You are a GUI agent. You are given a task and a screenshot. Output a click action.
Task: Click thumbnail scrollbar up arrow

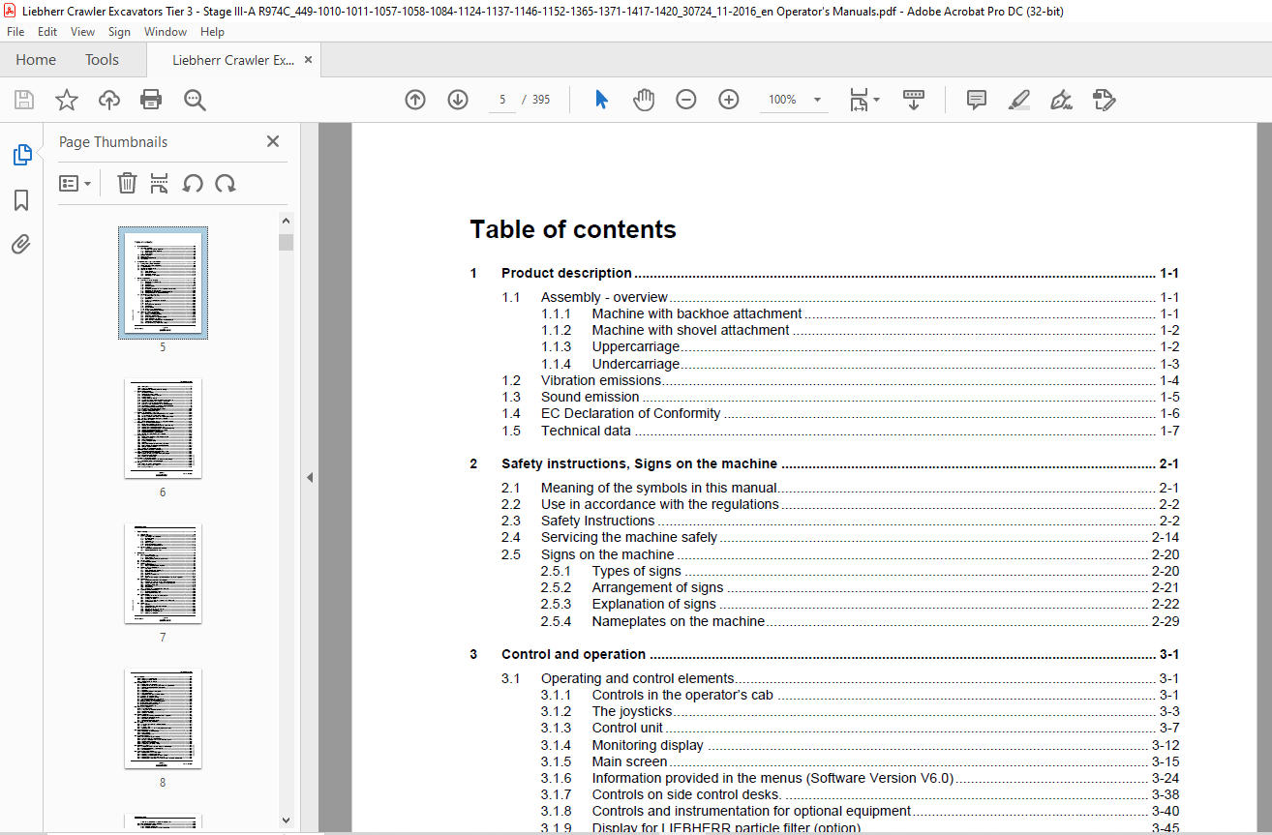point(286,223)
